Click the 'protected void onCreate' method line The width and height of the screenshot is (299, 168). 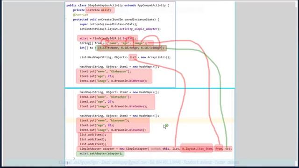116,20
